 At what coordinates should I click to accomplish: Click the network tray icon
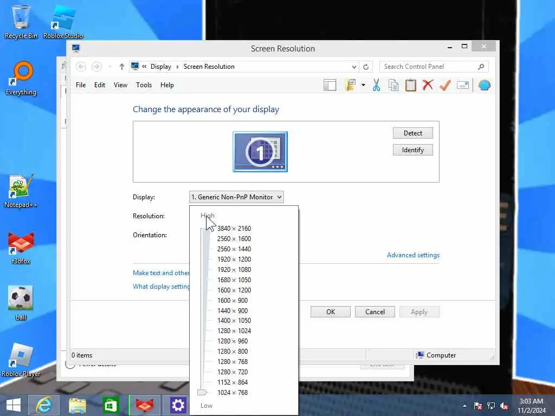(491, 406)
